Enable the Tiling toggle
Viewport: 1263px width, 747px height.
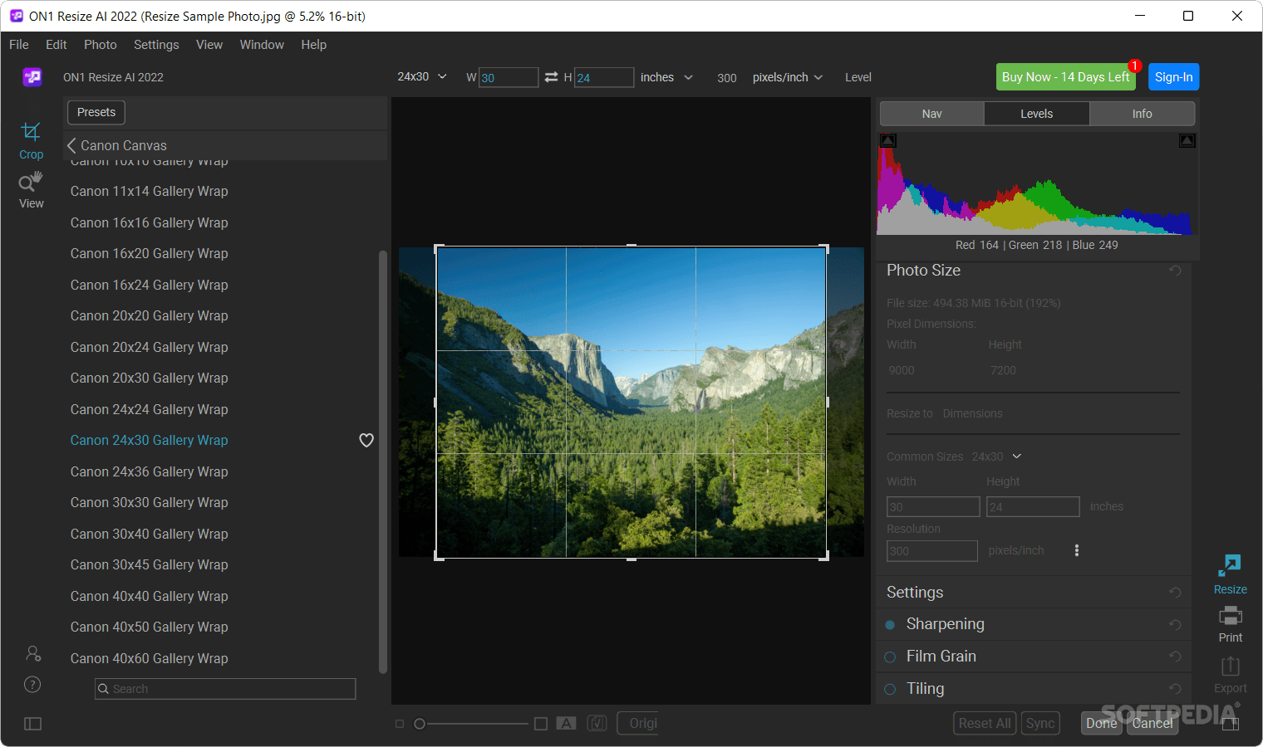[890, 689]
